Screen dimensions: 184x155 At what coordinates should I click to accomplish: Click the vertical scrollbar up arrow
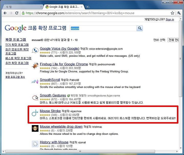click(x=180, y=19)
